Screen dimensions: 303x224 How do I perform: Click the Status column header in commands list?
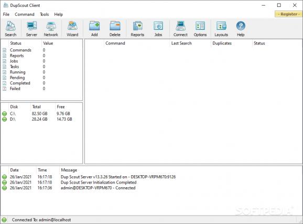(259, 43)
